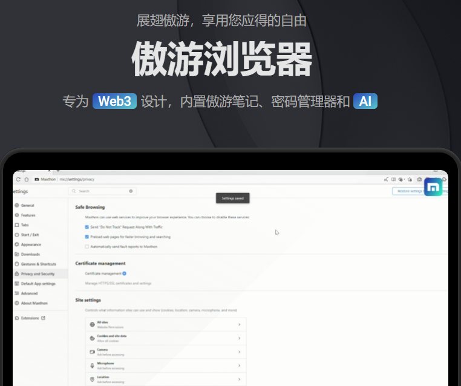This screenshot has height=386, width=461.
Task: Click the Restore settings button
Action: pos(410,191)
